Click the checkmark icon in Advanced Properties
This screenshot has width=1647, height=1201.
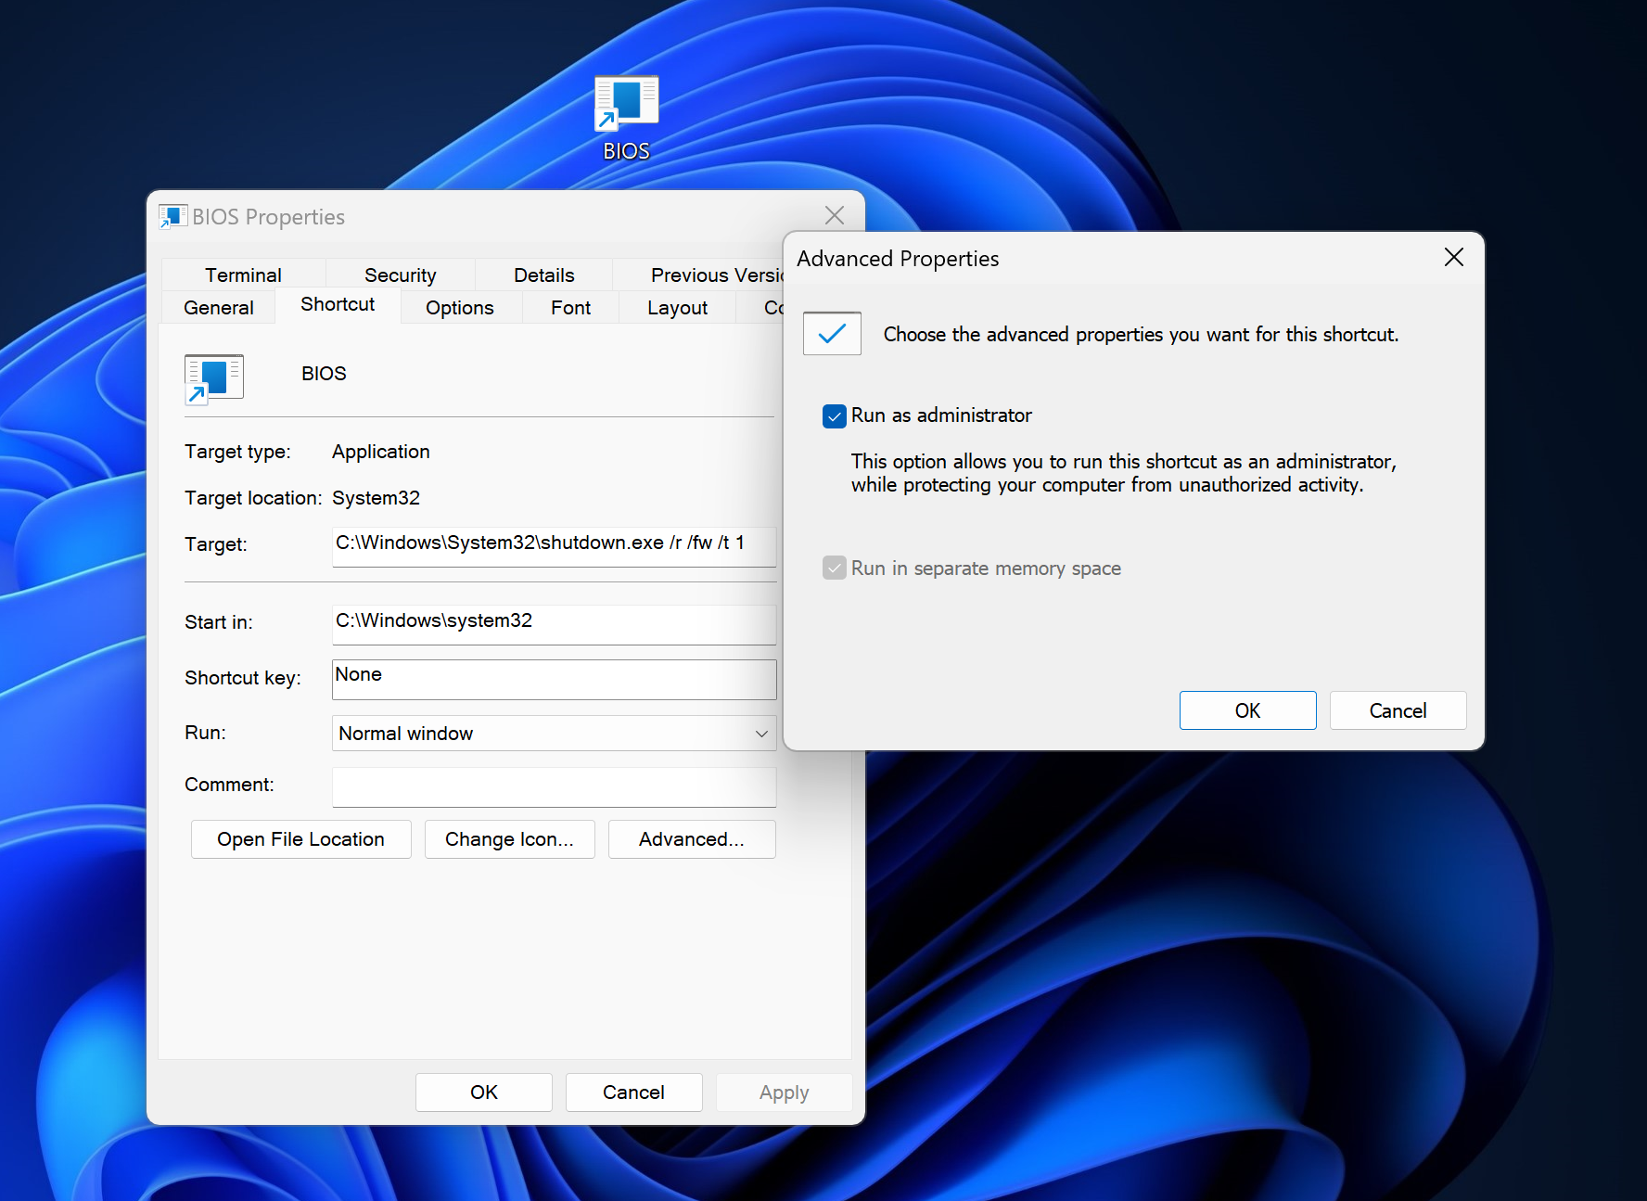(x=832, y=334)
